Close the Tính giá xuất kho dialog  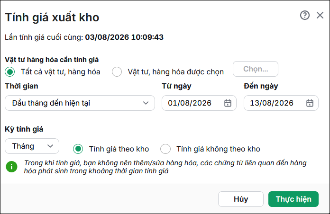point(320,15)
